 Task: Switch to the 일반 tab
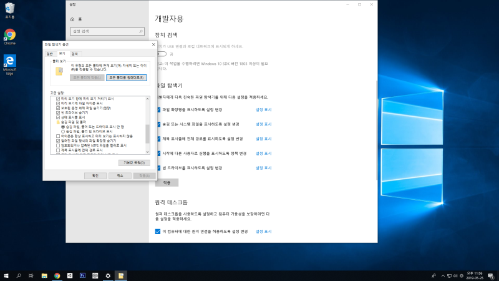click(50, 54)
